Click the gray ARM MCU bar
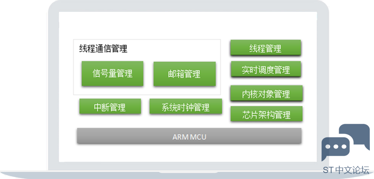Screen dimensions: 374x179 [x=189, y=136]
